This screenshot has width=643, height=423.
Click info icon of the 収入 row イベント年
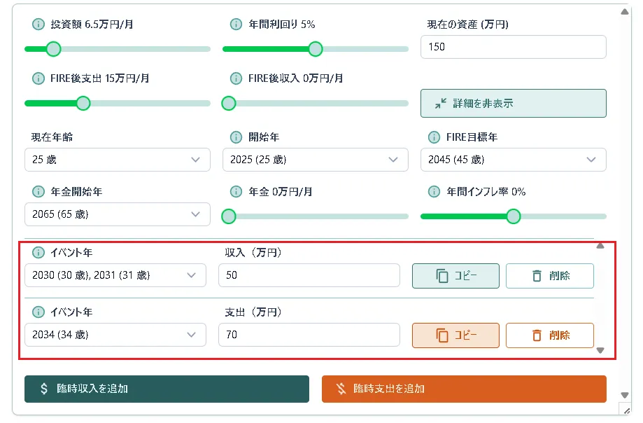(38, 253)
